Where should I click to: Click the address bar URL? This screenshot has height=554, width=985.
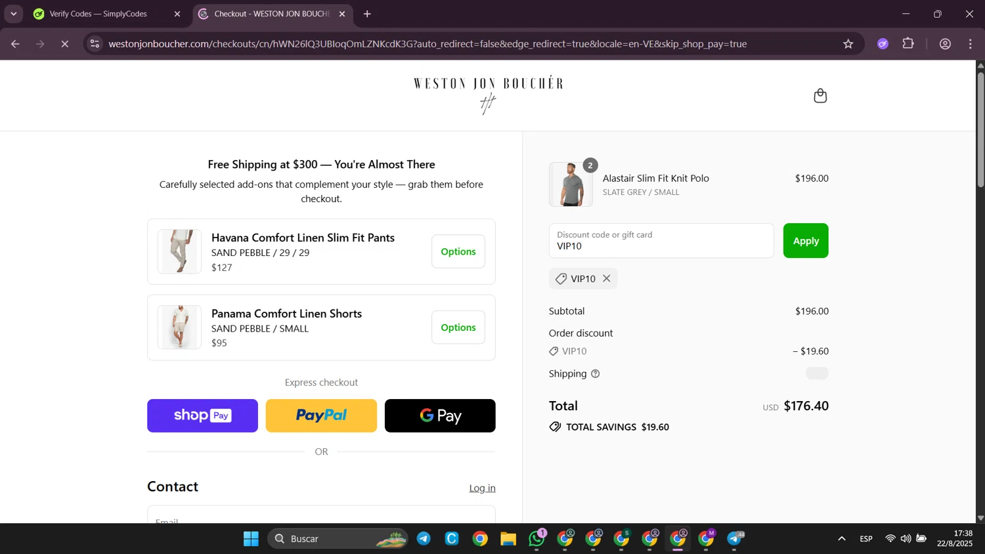coord(427,44)
